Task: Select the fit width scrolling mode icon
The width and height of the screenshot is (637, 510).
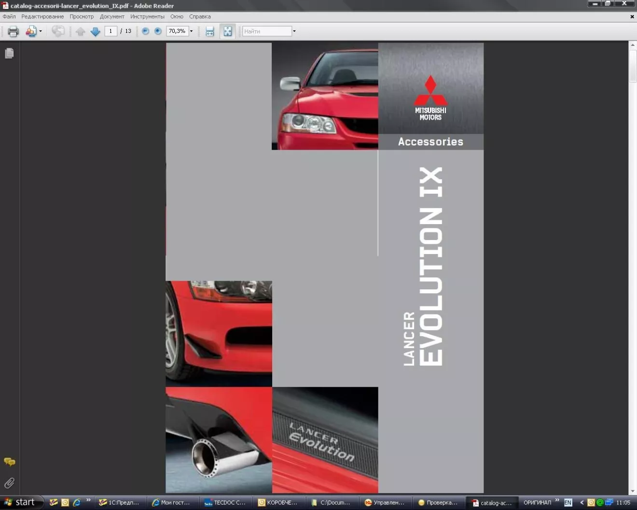Action: coord(209,31)
